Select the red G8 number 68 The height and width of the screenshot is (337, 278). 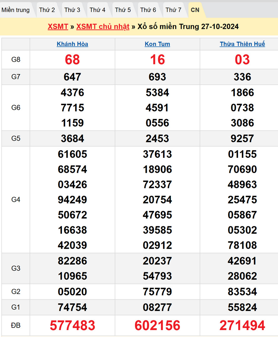point(72,60)
